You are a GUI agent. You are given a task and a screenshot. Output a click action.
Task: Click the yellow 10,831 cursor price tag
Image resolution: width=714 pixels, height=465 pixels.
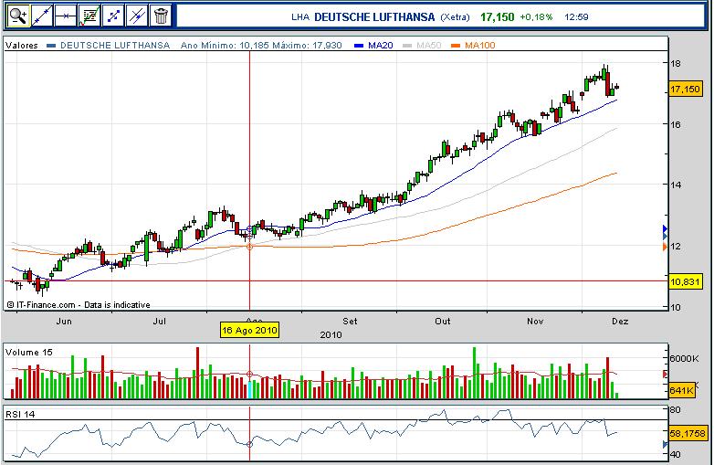coord(685,281)
